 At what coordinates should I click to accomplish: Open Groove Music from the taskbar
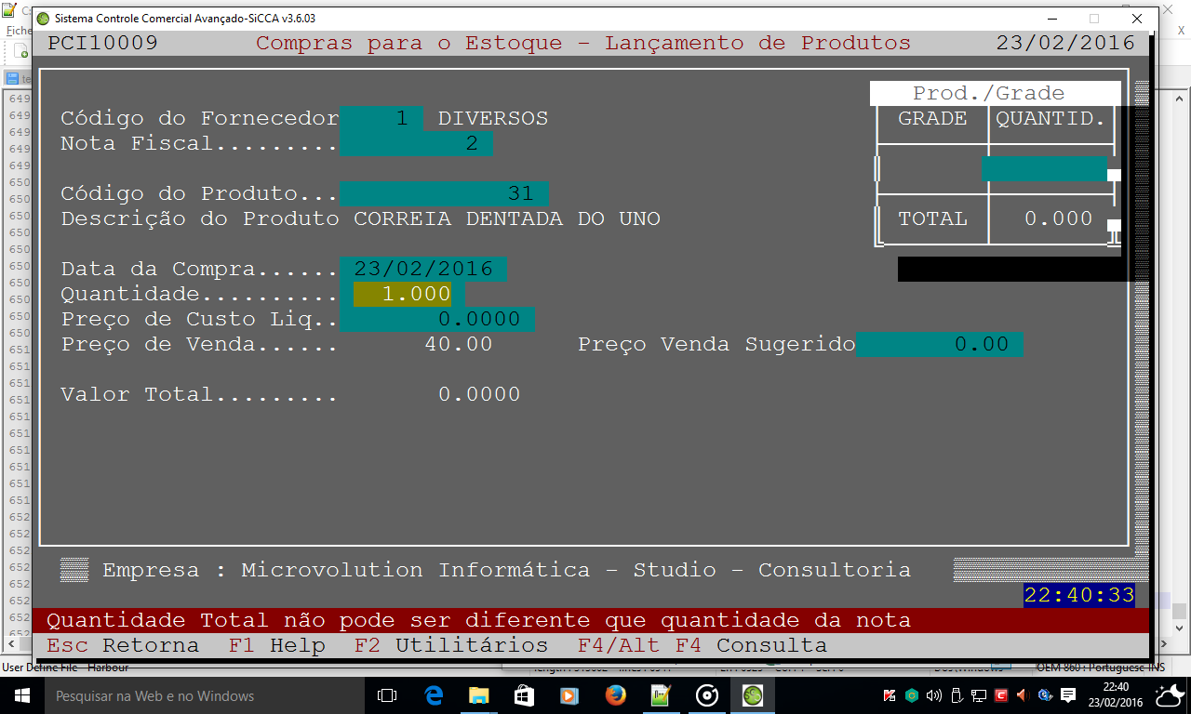tap(707, 695)
